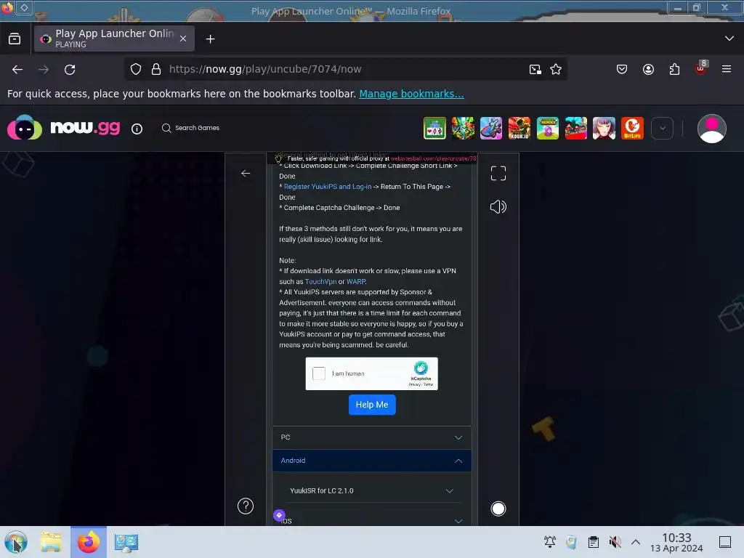Expand the PC section

[x=372, y=437]
